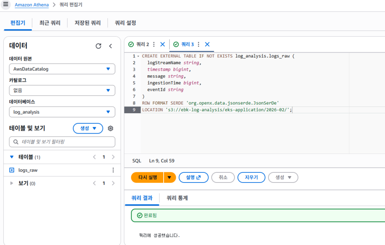Viewport: 385px width, 245px height.
Task: Open the 데이터베이스 log_analysis dropdown
Action: 62,112
